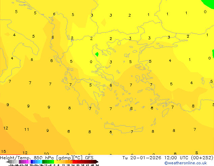Click the gray left arrow end of the color scale

[8, 162]
